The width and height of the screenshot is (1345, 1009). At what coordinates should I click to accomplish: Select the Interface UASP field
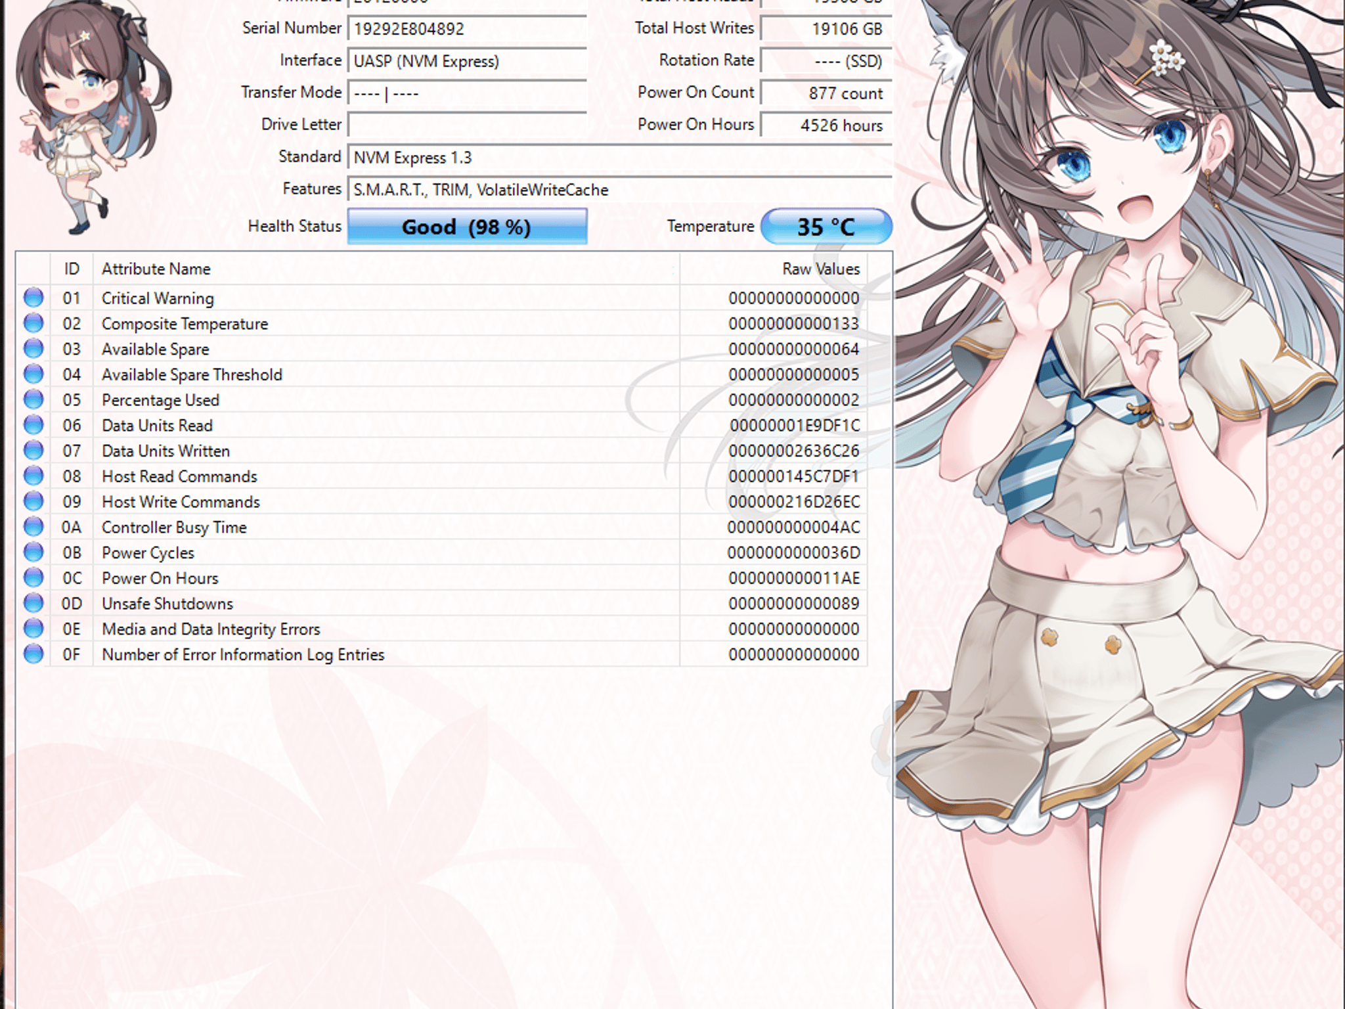467,61
